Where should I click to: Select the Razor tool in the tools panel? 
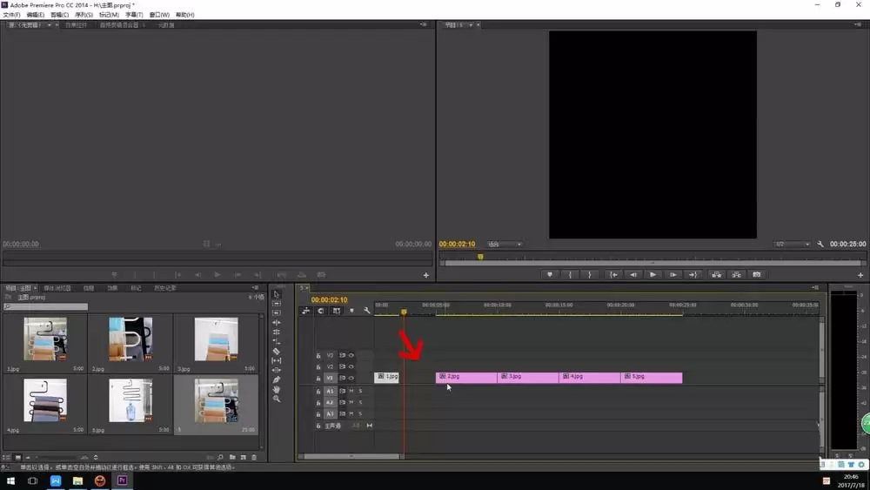[277, 351]
